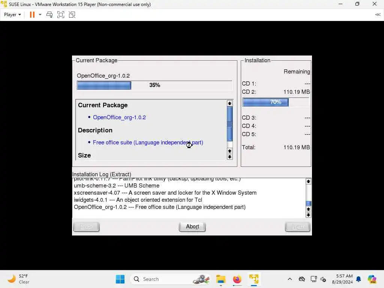Send Ctrl+Alt+Del to virtual machine

click(49, 15)
